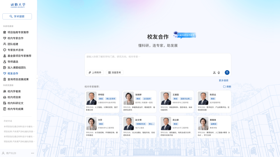This screenshot has width=280, height=157.
Task: Click the 材料科学与工程学院 text on 王建国's card
Action: [180, 103]
